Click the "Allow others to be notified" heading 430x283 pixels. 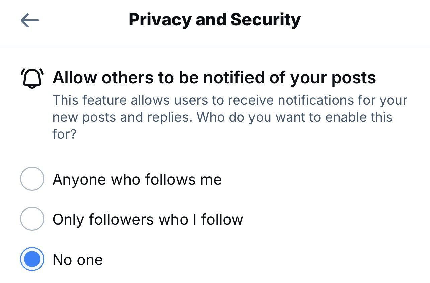click(x=214, y=78)
